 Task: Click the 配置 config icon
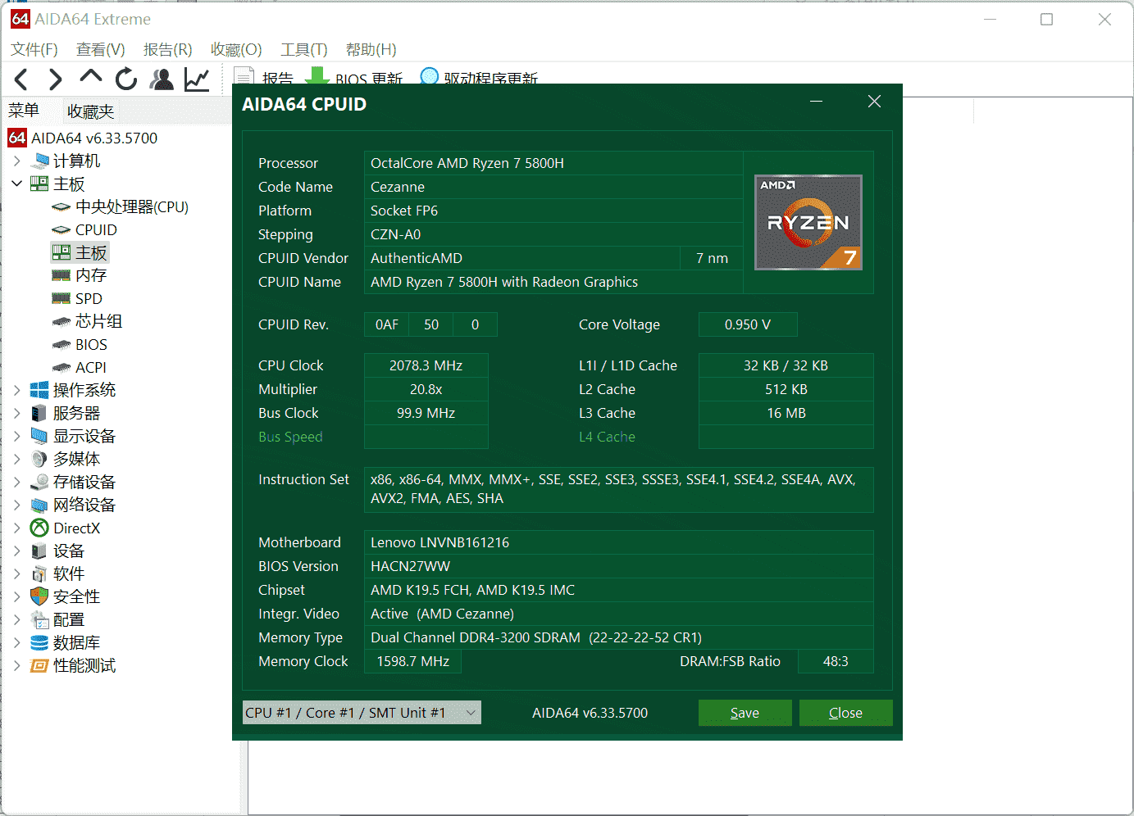(39, 619)
